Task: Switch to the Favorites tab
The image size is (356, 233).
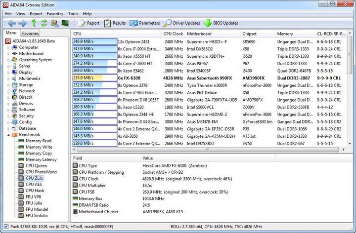Action: click(x=30, y=33)
